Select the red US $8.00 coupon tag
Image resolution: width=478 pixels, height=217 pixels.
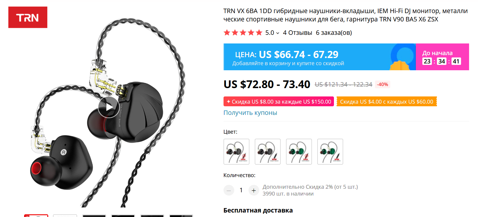[x=279, y=102]
